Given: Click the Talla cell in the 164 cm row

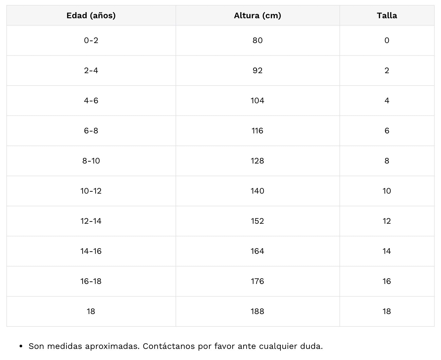Looking at the screenshot, I should tap(387, 251).
